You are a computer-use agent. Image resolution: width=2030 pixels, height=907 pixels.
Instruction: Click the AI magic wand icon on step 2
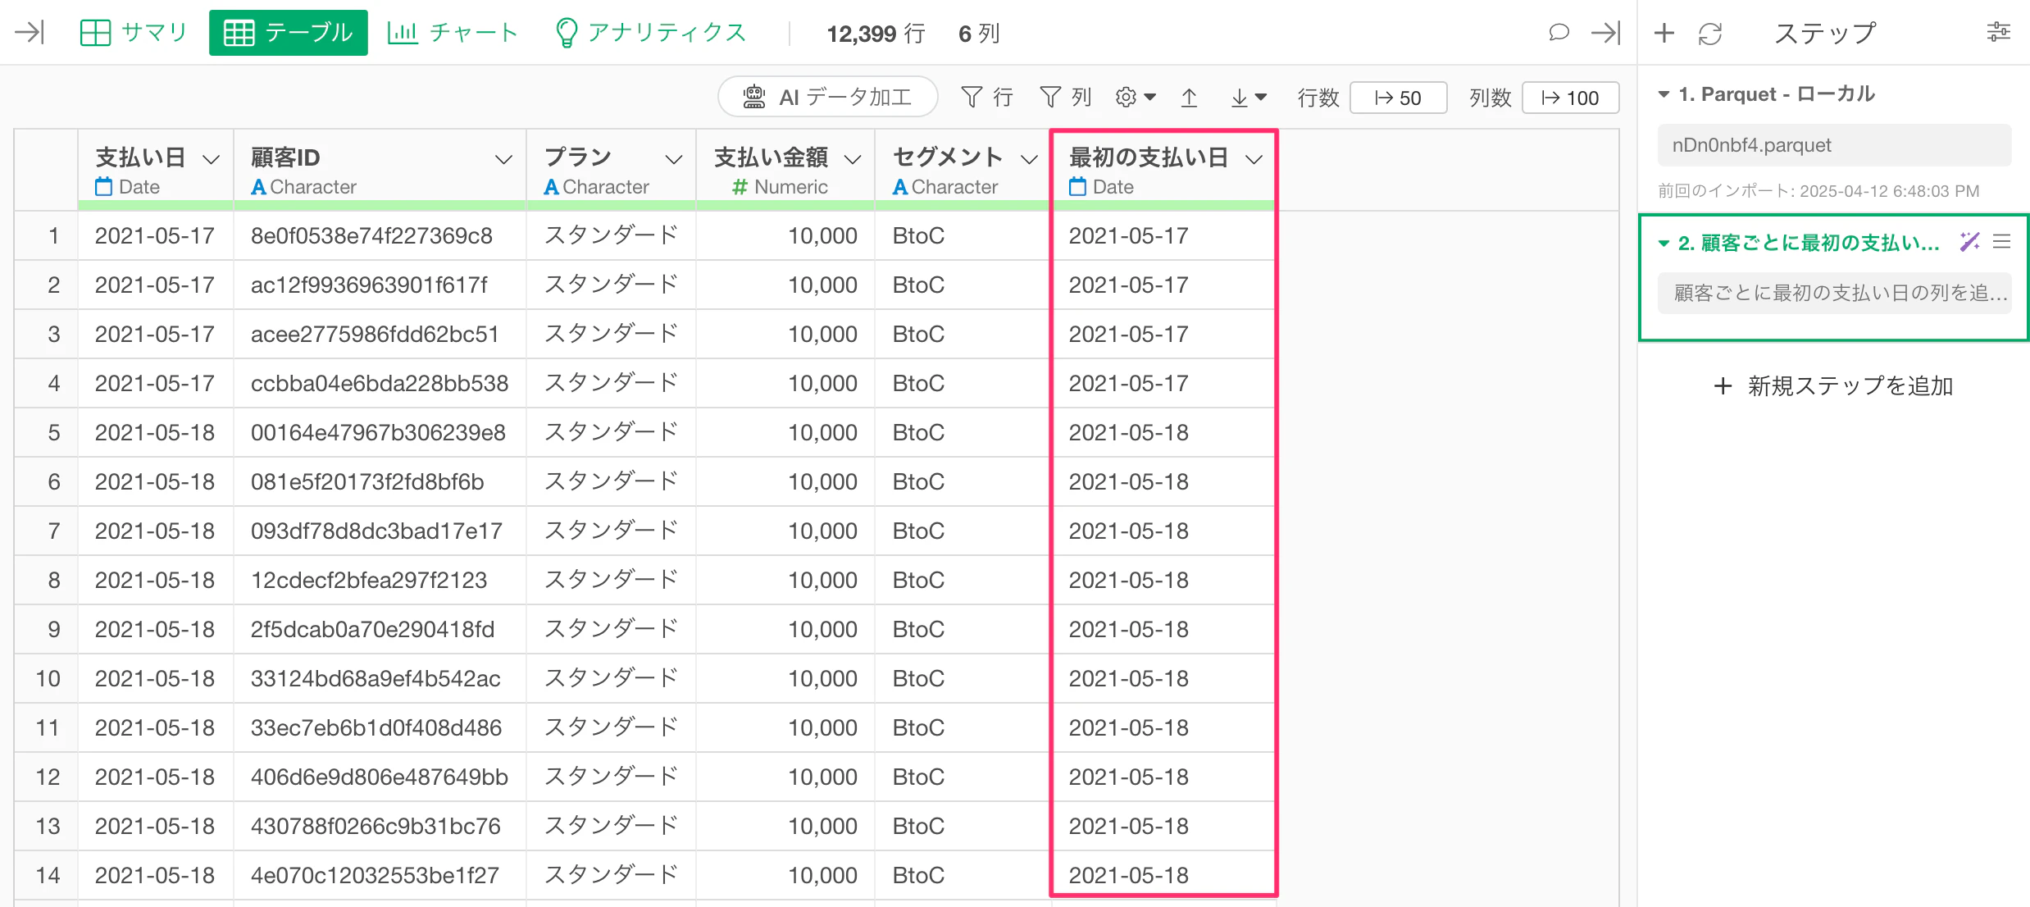(x=1969, y=241)
